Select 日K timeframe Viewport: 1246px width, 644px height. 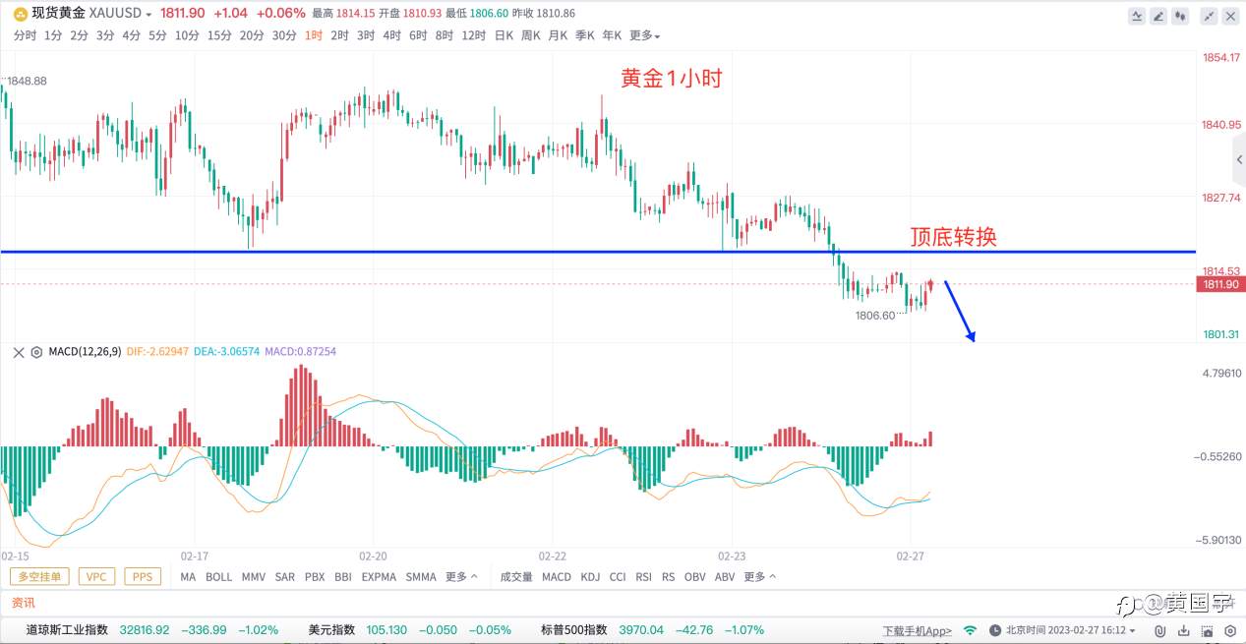(x=504, y=35)
